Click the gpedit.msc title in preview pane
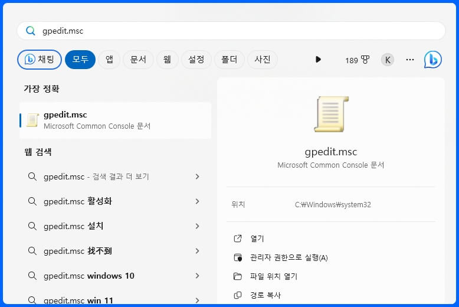Screen dimensions: 459x307 (331, 152)
